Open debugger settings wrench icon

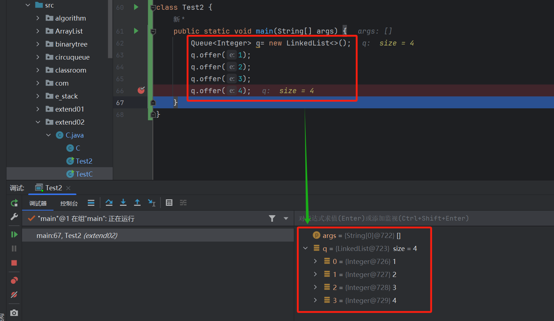click(14, 217)
